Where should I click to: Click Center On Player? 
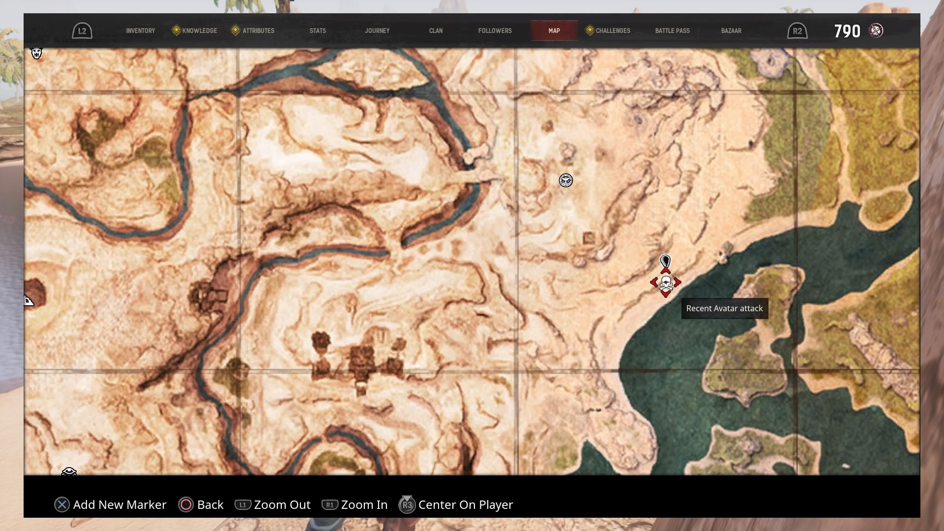[465, 504]
